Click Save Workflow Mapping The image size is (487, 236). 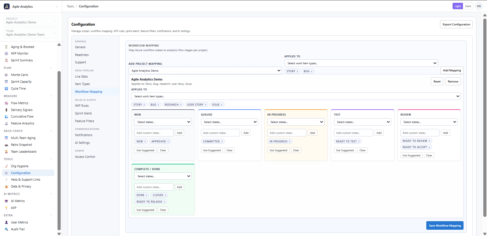coord(445,225)
